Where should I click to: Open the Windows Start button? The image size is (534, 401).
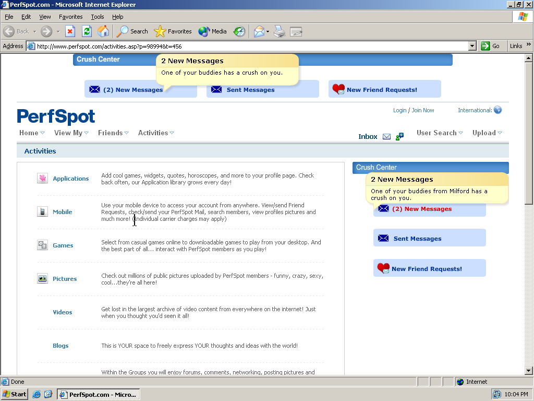tap(14, 394)
